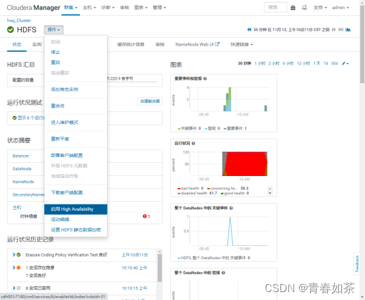The image size is (365, 300).
Task: Open the 图表 charts menu in navbar
Action: point(141,8)
